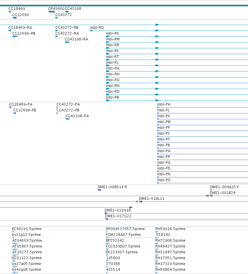
Task: Click the mbl-PD protein label
Action: tap(164, 168)
